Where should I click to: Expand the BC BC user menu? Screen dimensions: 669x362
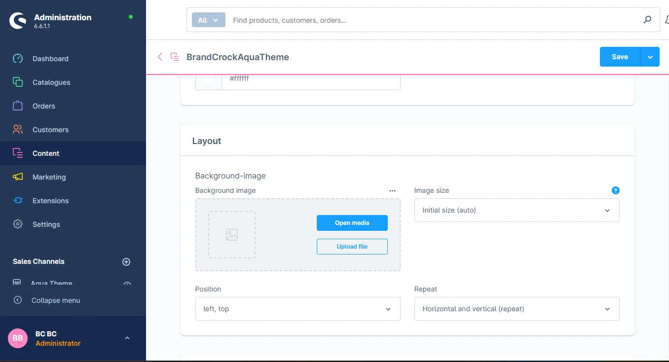tap(127, 338)
